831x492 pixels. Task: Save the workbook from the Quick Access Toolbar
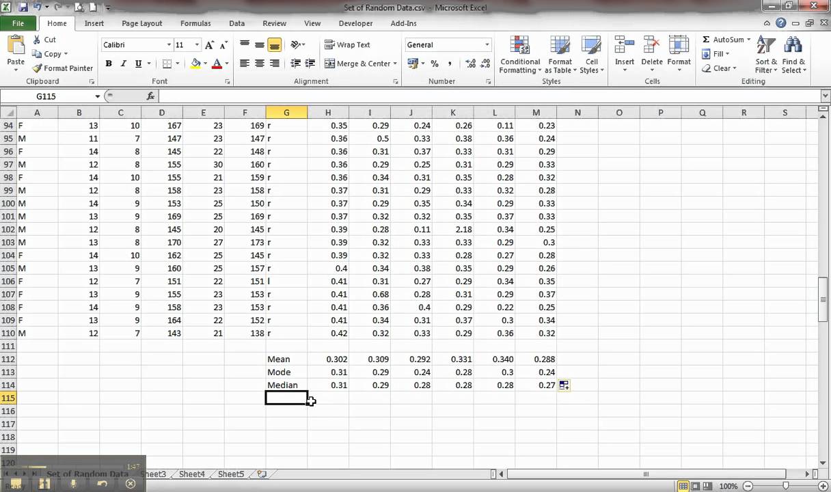[23, 8]
